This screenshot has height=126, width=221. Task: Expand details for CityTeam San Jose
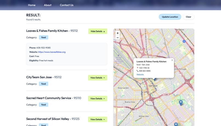(98, 78)
